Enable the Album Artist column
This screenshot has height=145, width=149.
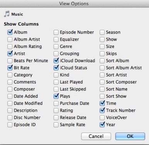point(10,39)
